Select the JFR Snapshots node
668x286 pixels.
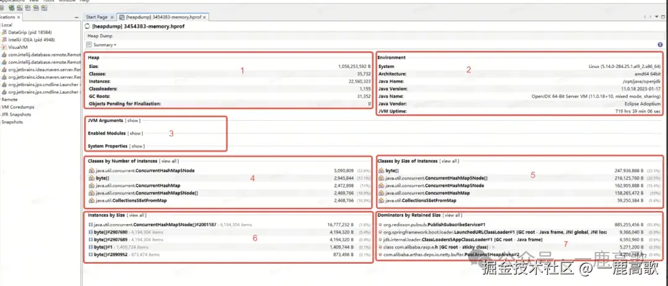(16, 115)
